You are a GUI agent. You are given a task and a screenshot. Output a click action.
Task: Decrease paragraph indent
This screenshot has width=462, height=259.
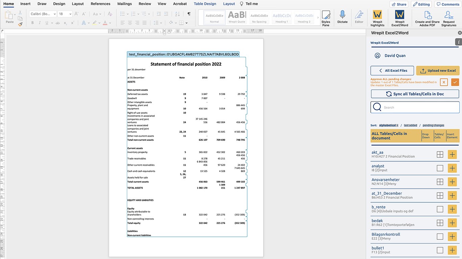click(158, 14)
